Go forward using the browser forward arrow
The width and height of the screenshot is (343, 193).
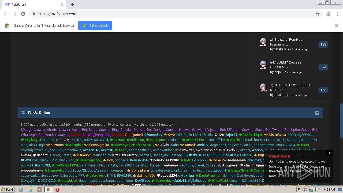[x=14, y=14]
